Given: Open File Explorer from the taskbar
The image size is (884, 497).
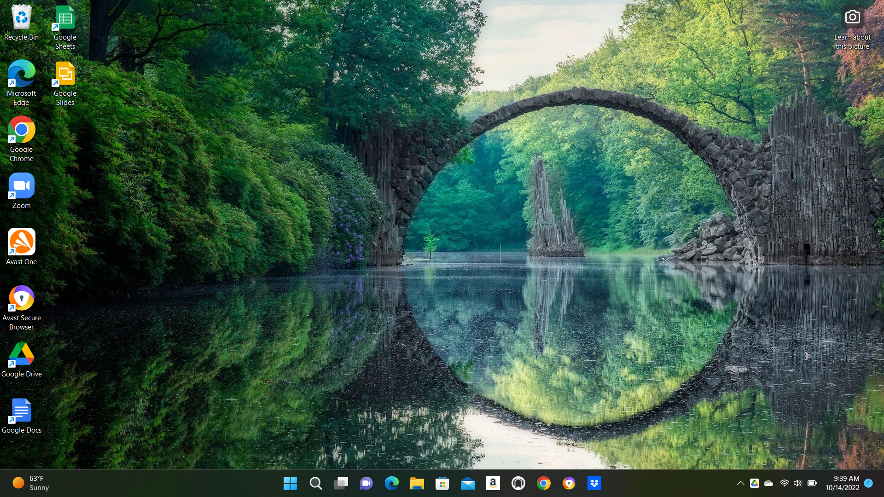Looking at the screenshot, I should (417, 483).
